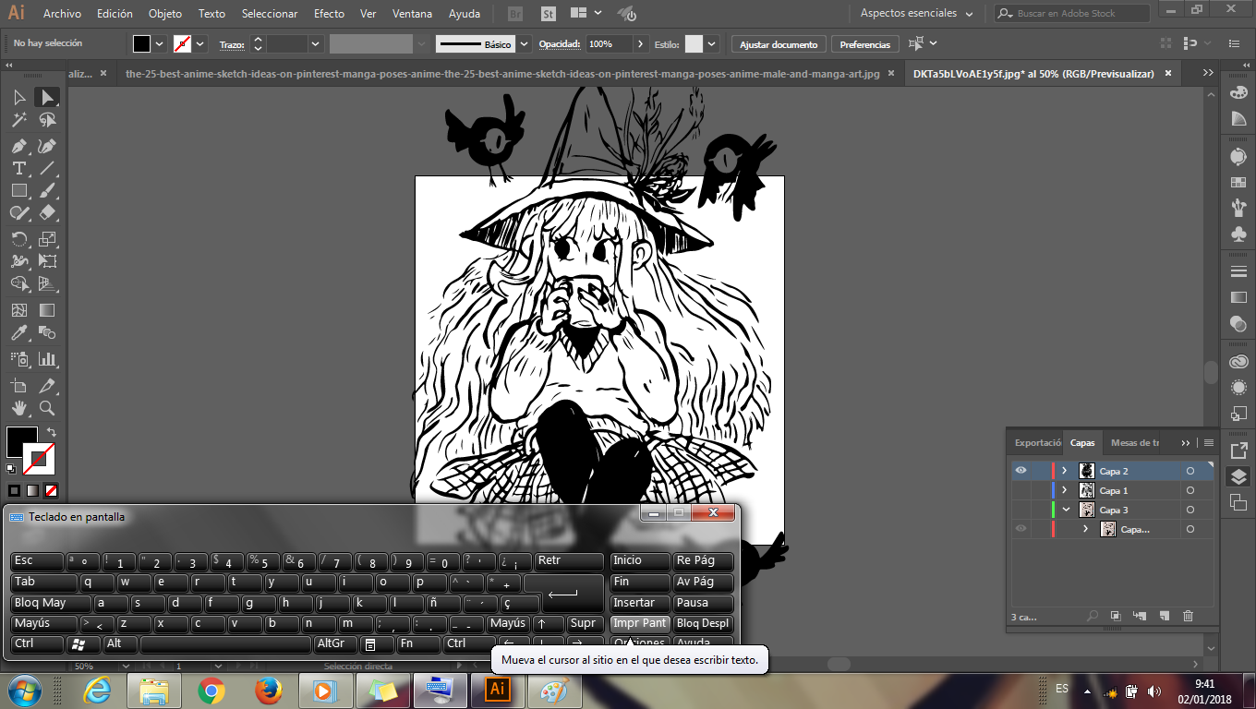Click the large black Fill color swatch

click(22, 441)
